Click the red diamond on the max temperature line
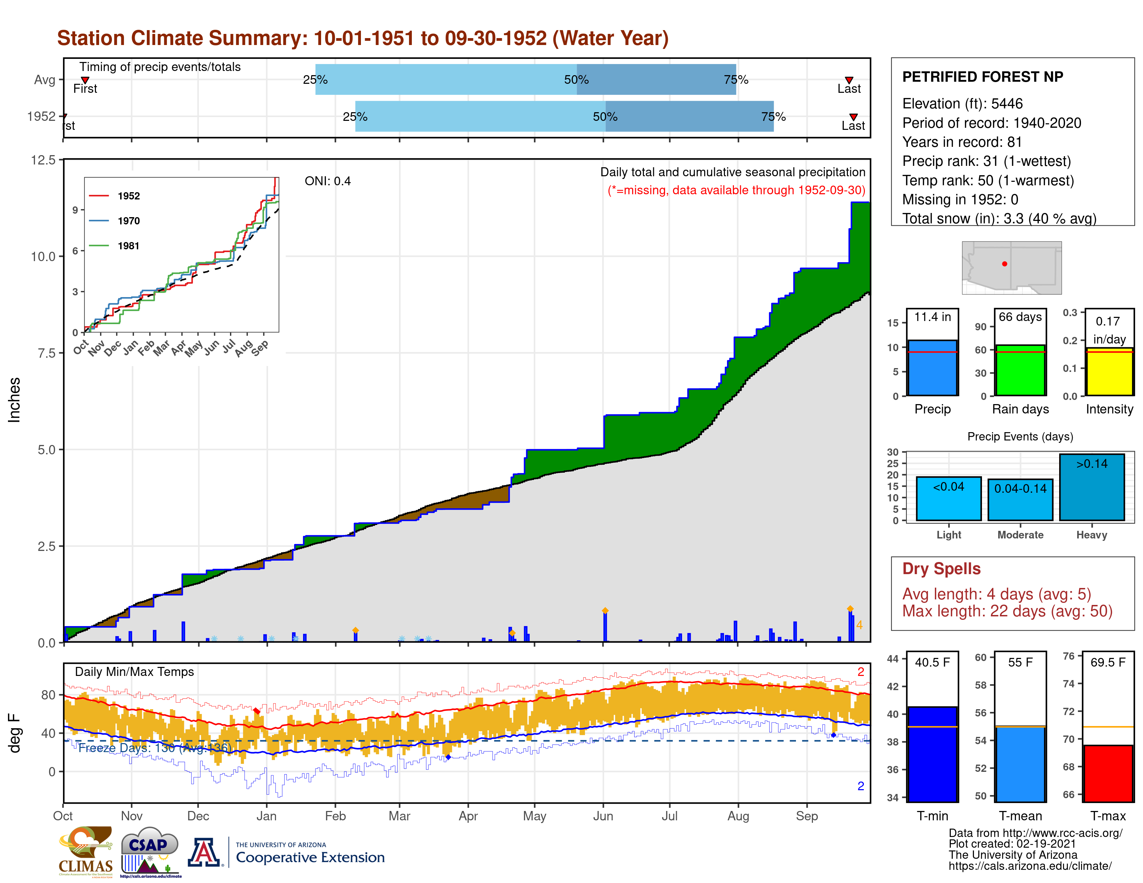Screen dimensions: 1143x883 click(x=256, y=711)
